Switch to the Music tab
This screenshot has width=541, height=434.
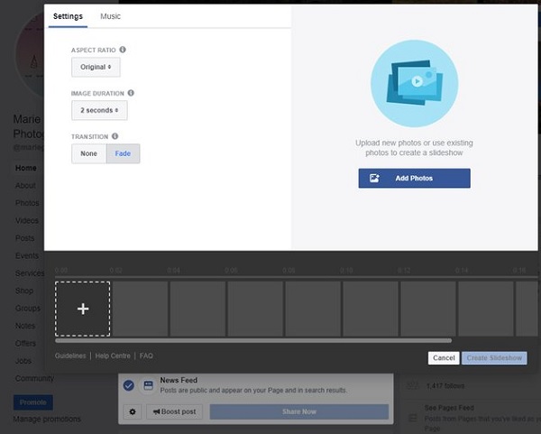click(110, 16)
